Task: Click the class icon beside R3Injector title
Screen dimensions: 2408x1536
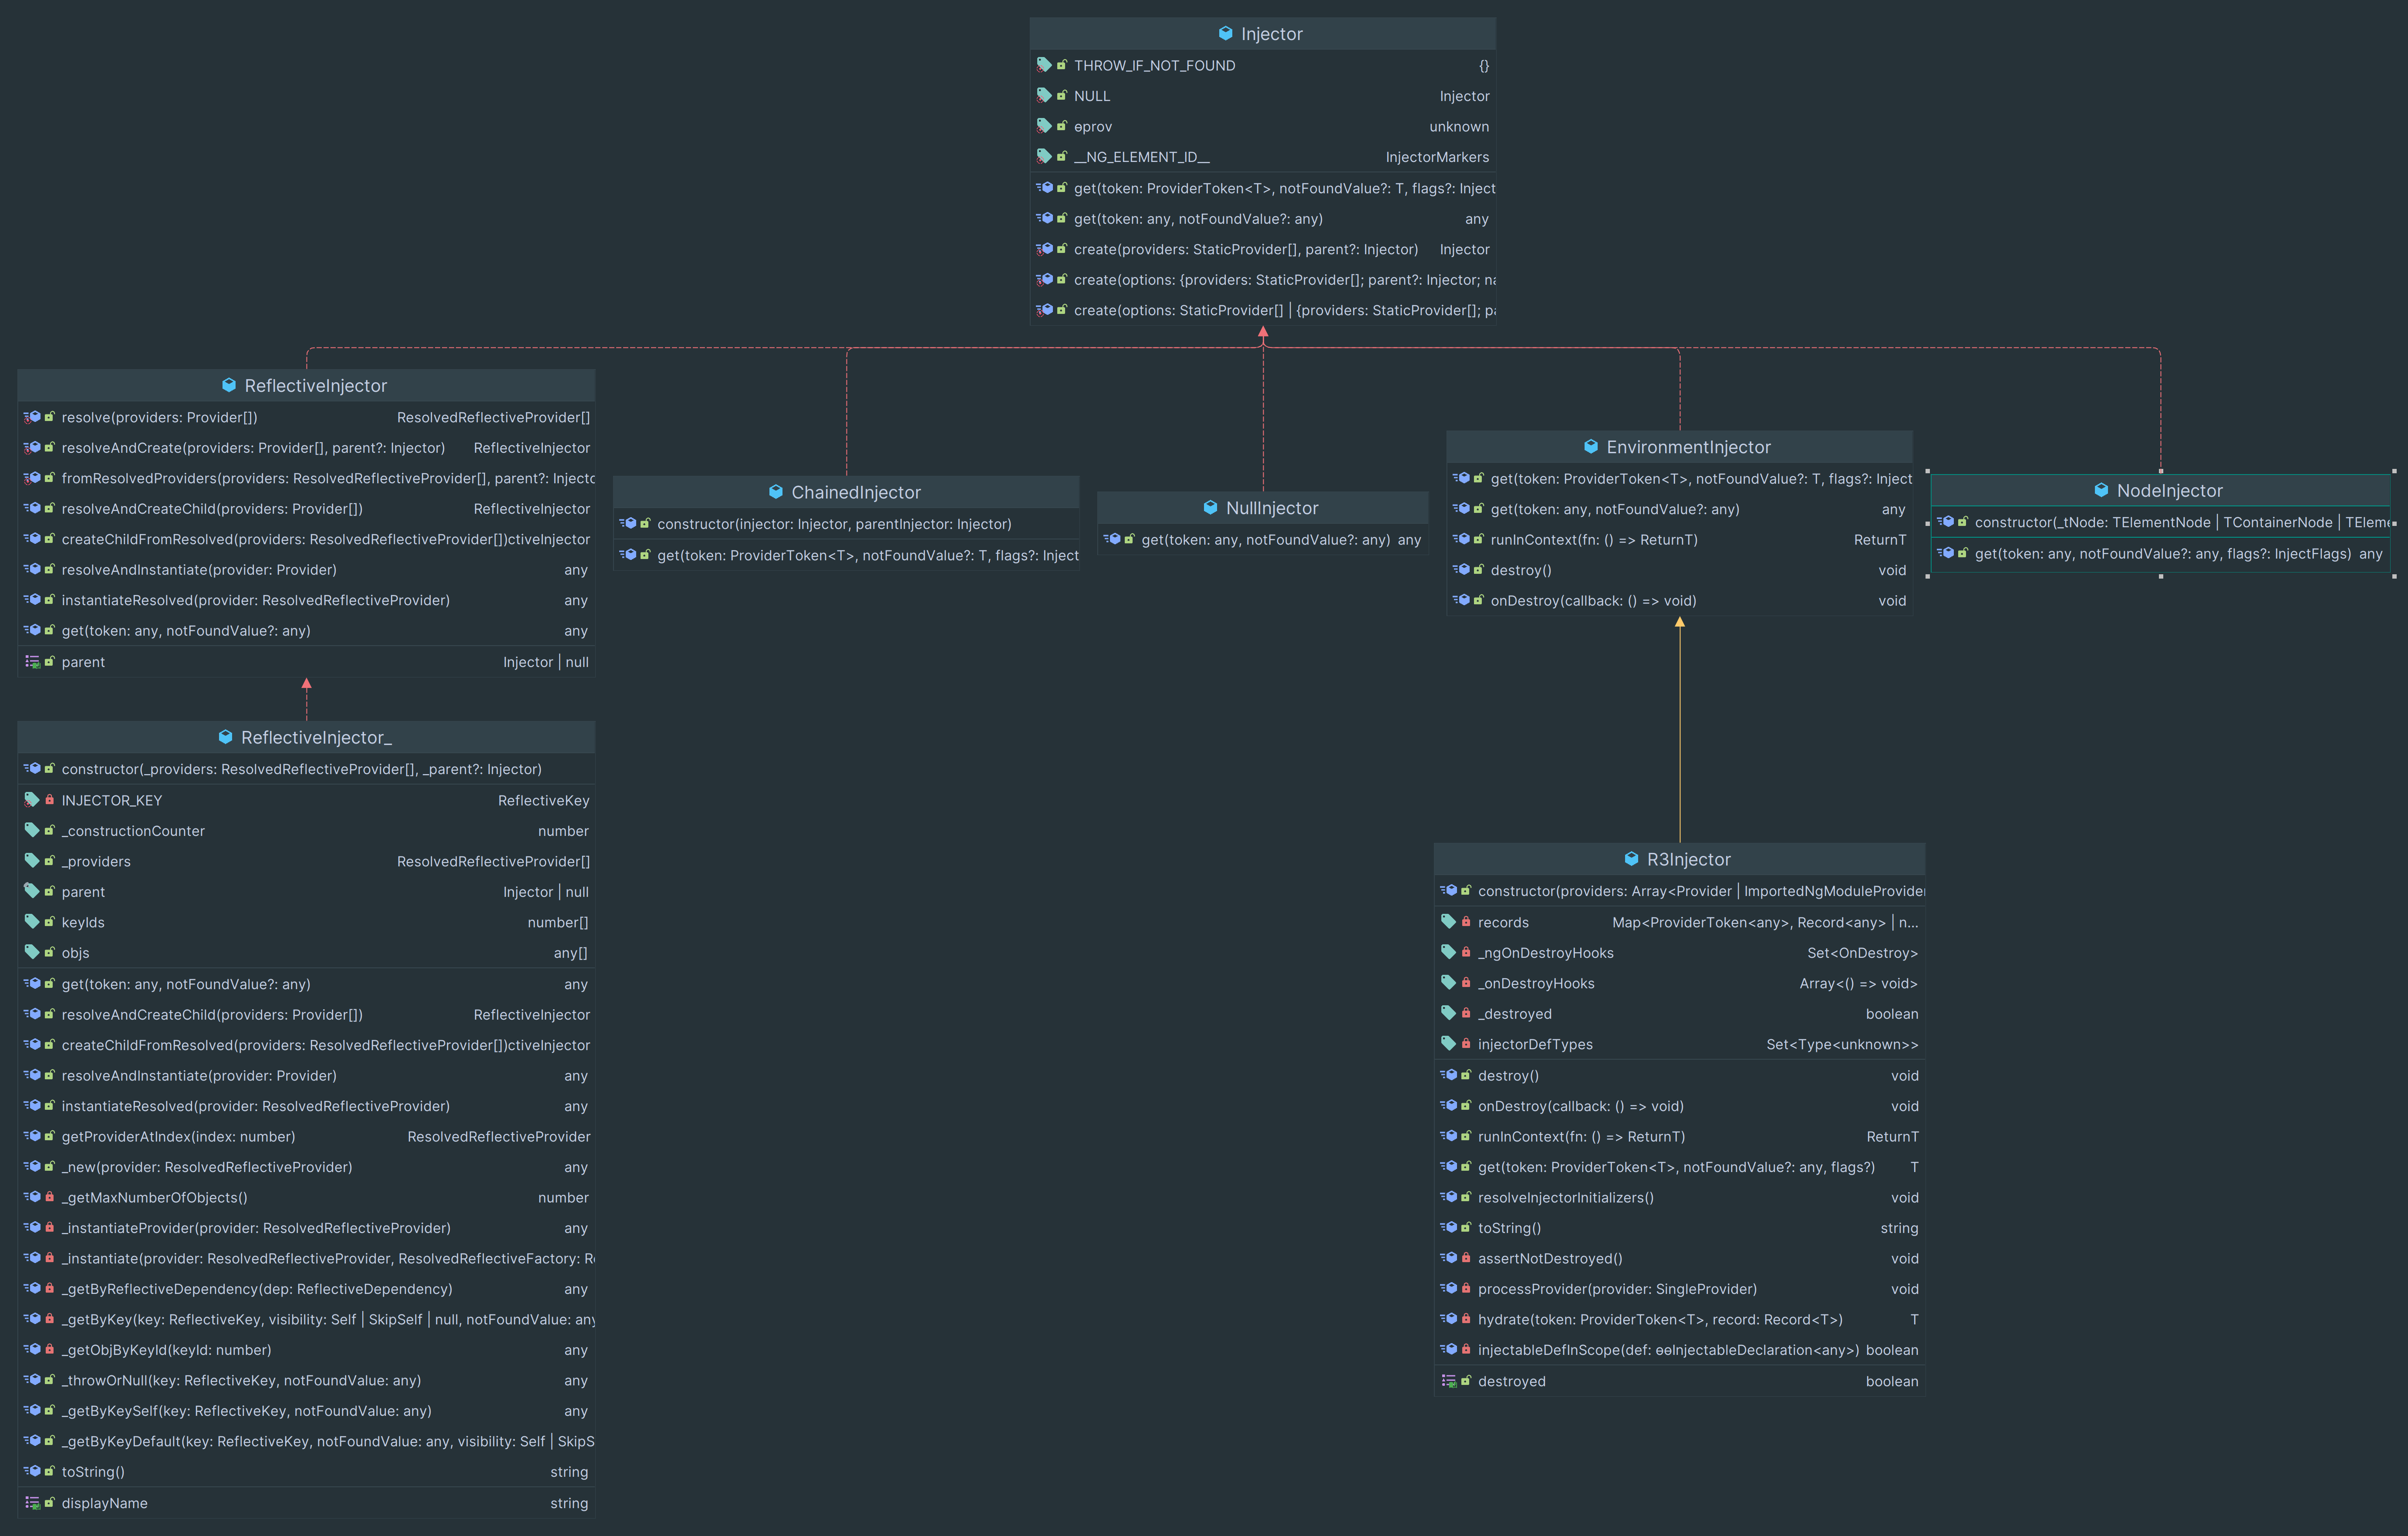Action: (1631, 859)
